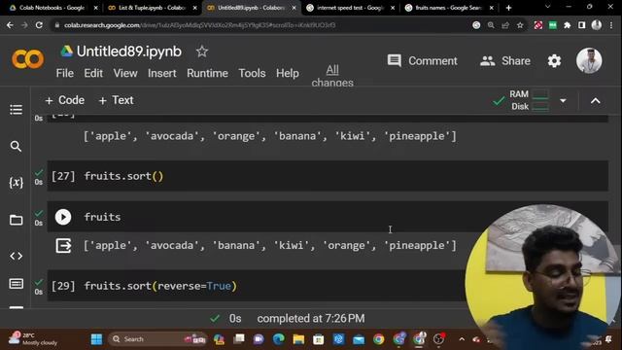Reload the browser page

click(39, 25)
